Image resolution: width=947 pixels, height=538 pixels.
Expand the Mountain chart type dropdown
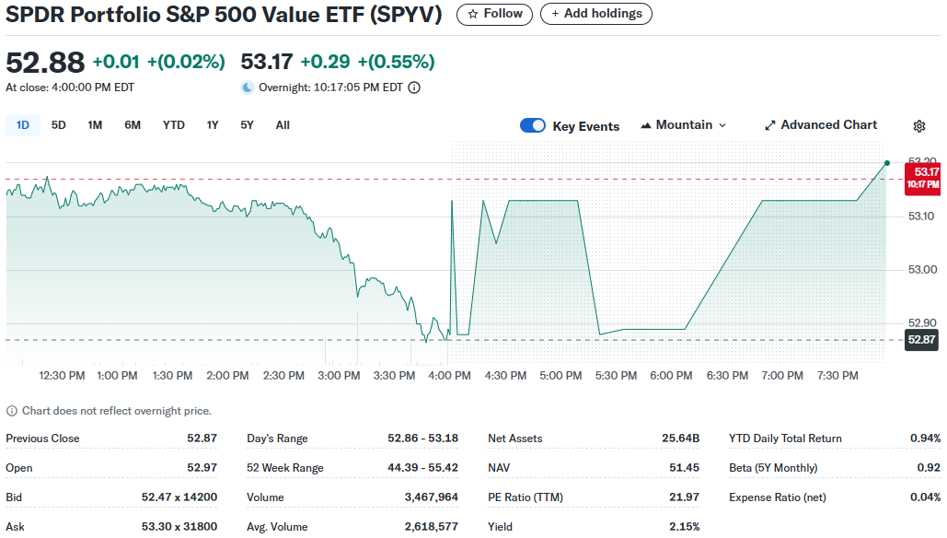683,125
